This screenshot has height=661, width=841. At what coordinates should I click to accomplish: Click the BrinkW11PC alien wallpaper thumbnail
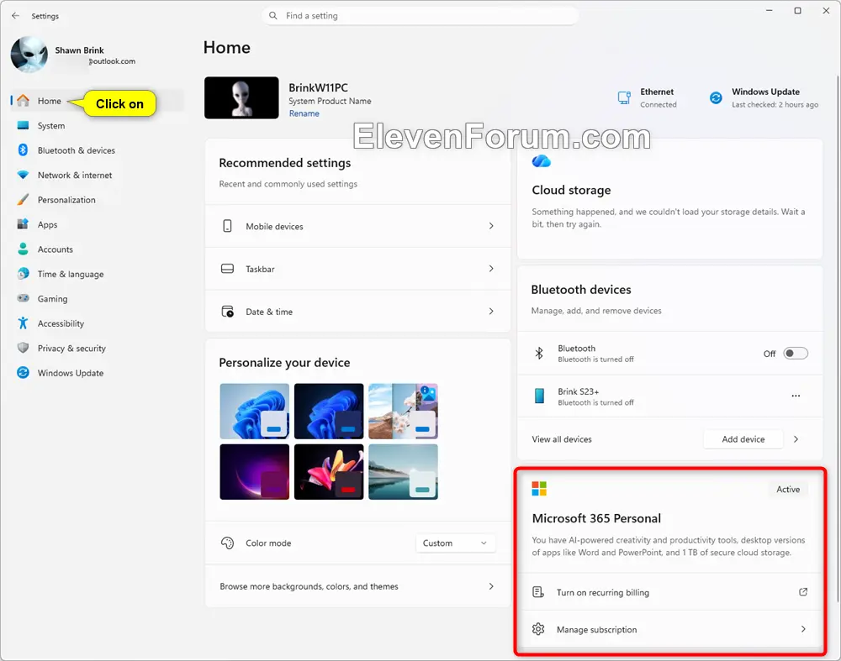tap(241, 97)
